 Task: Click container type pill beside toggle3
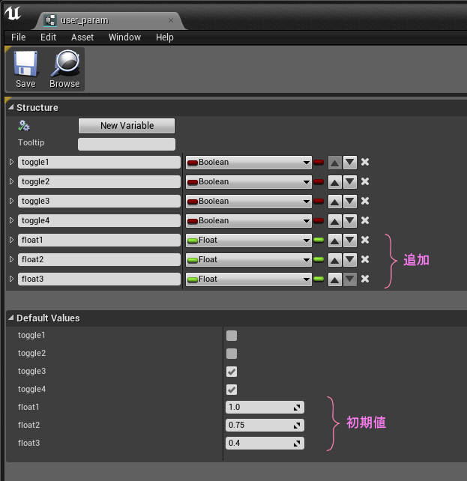coord(319,201)
